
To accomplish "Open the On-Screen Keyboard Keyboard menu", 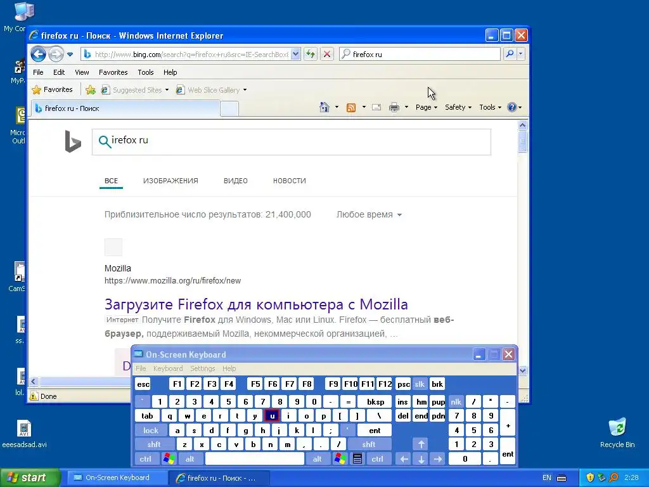I will coord(167,368).
